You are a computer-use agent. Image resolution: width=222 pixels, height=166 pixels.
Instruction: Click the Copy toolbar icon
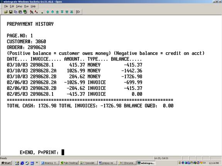coord(15,12)
